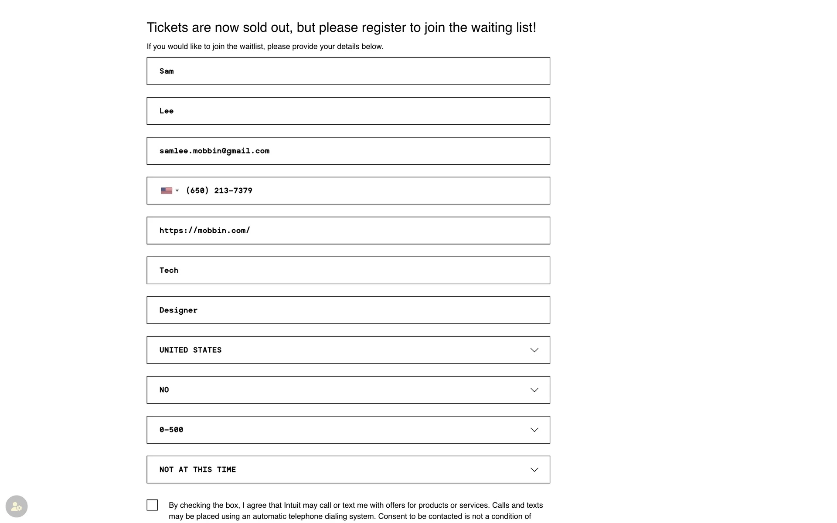Focus the email field samlee.mobbin@gmail.com
837x523 pixels.
pyautogui.click(x=348, y=151)
